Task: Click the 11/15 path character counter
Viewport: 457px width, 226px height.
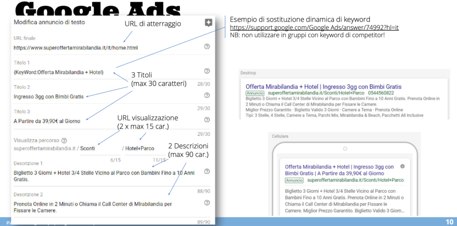Action: pos(159,160)
